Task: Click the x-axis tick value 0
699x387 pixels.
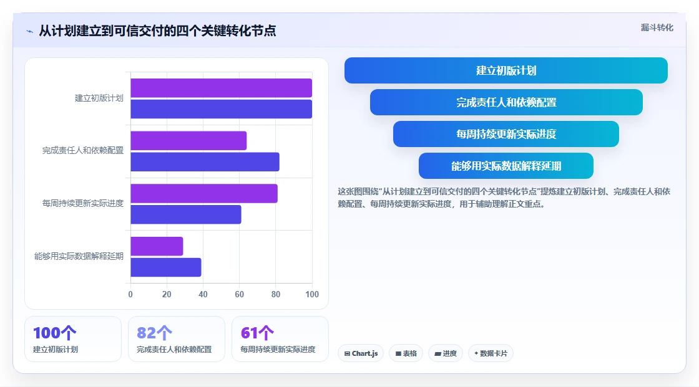Action: [130, 294]
